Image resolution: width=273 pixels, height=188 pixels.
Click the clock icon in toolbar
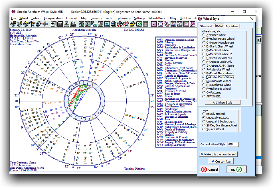160,24
